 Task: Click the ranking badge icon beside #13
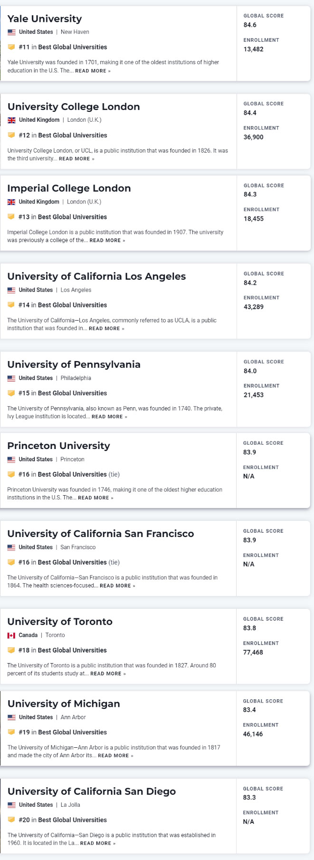(11, 217)
